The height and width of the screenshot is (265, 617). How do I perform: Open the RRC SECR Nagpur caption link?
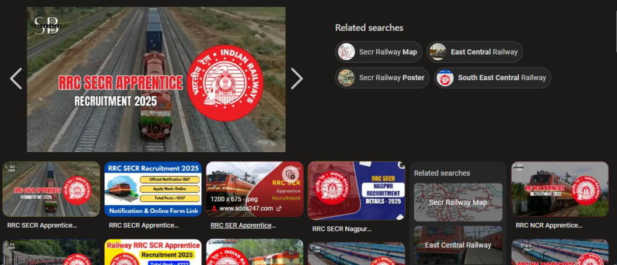point(342,228)
